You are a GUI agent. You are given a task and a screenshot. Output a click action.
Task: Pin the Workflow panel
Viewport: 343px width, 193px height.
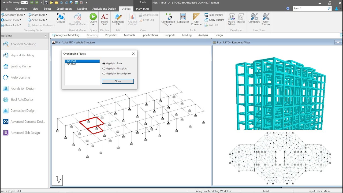[45, 36]
